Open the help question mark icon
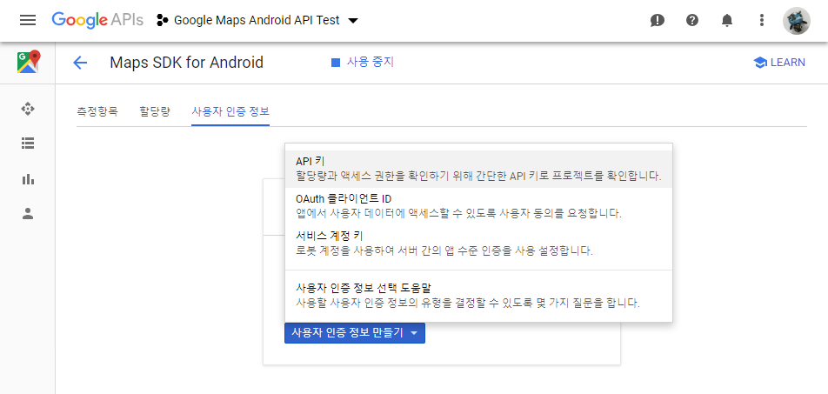 click(x=692, y=21)
